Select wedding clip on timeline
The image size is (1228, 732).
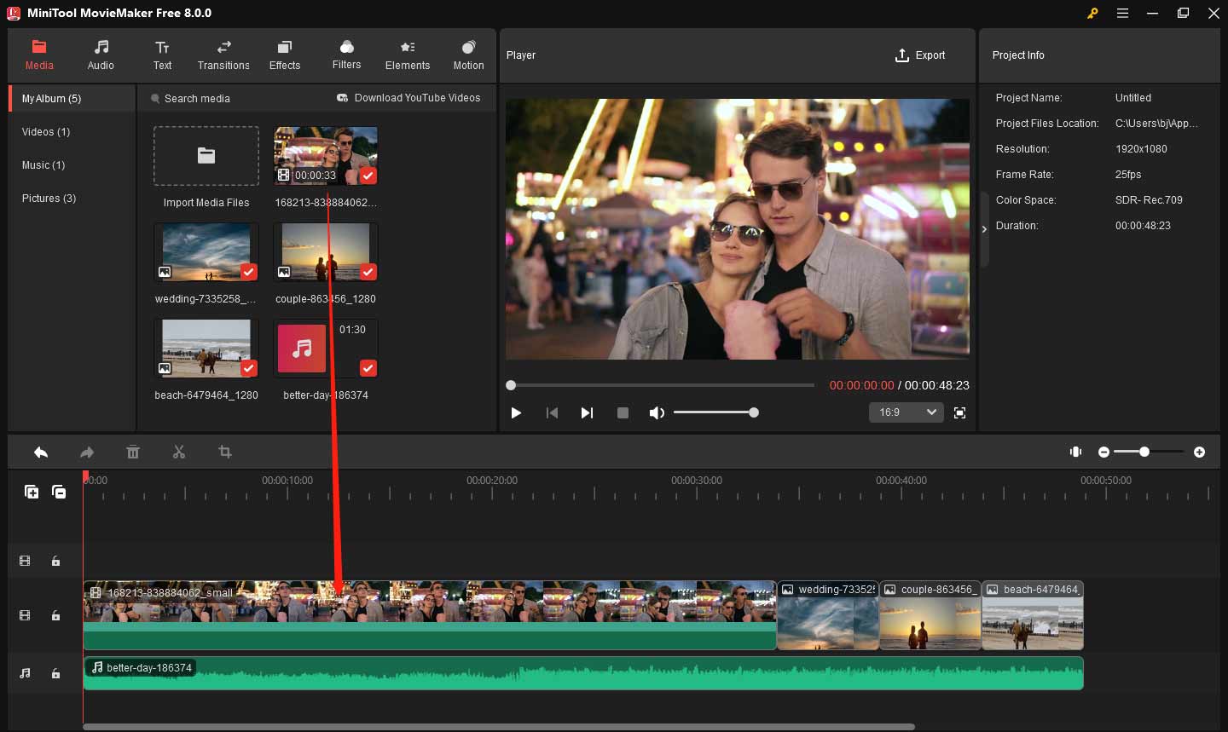click(x=828, y=615)
